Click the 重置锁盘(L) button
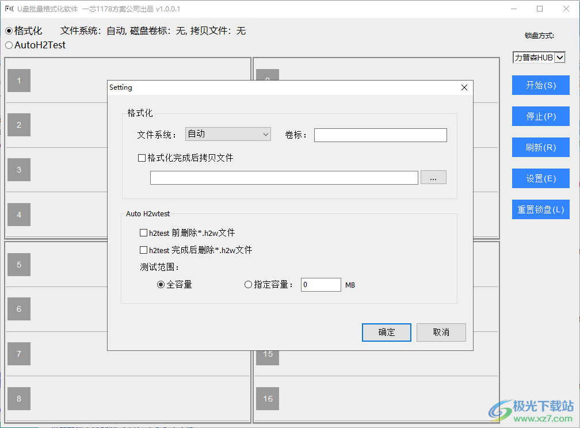 (540, 209)
